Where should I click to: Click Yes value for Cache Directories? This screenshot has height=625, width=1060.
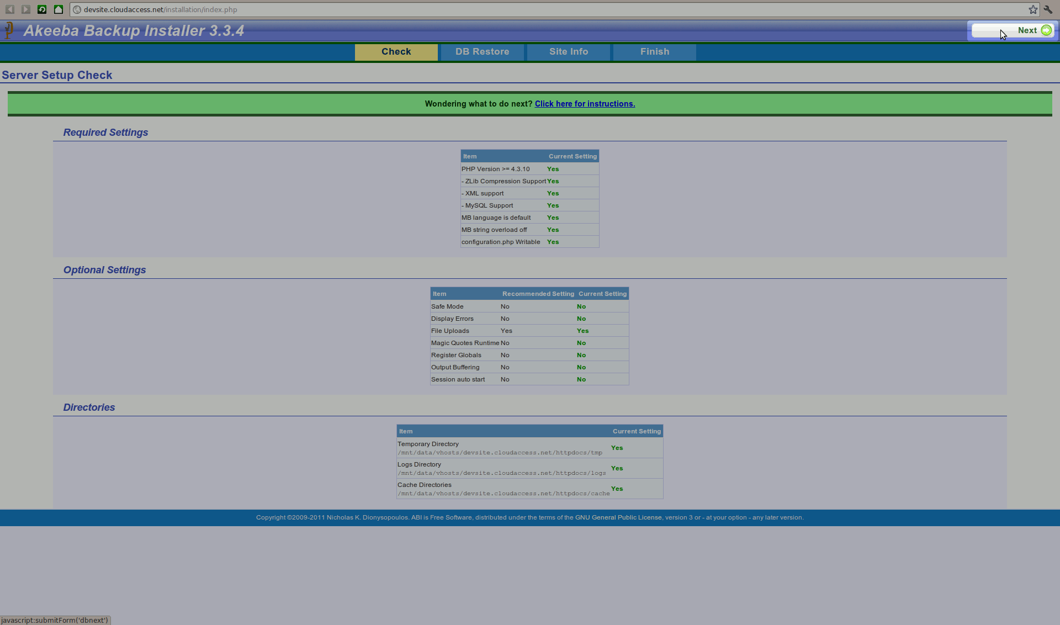(x=617, y=489)
